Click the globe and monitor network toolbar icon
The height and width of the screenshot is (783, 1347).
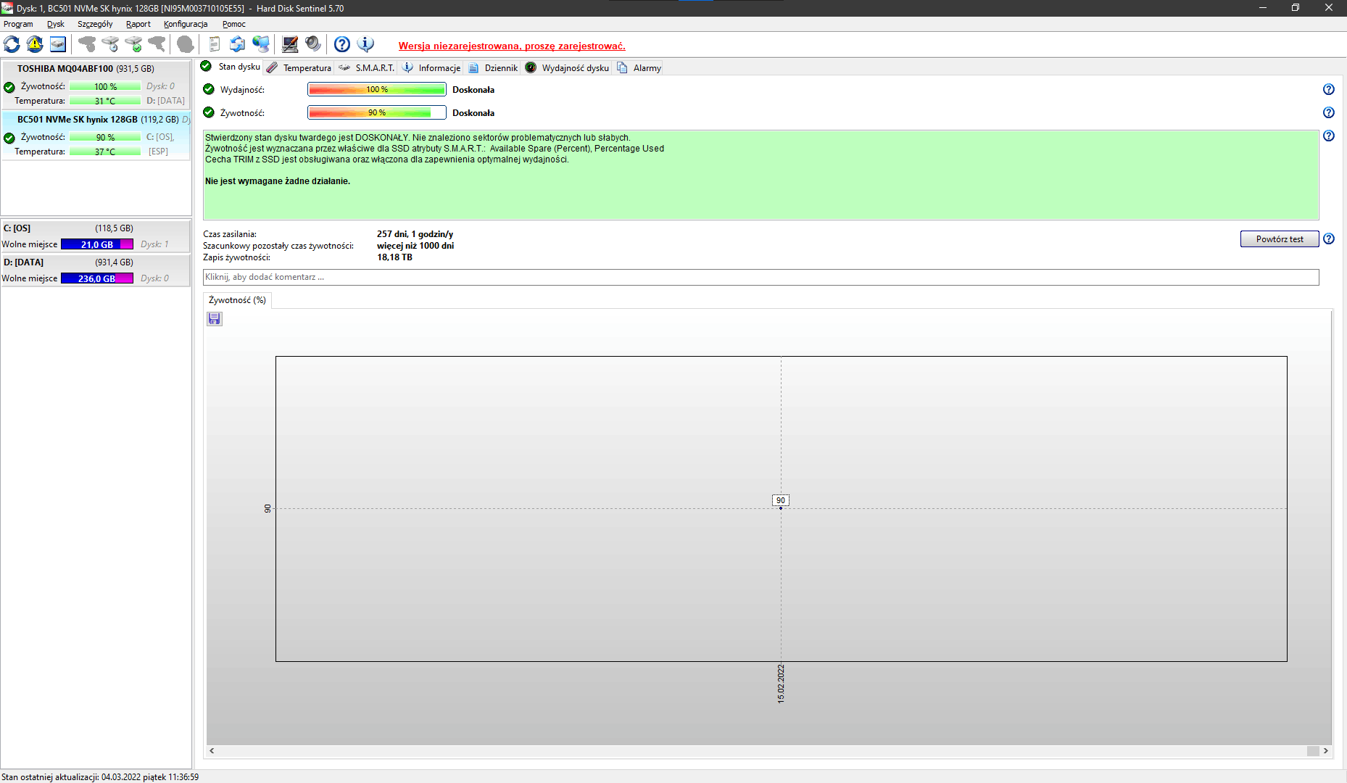click(261, 44)
